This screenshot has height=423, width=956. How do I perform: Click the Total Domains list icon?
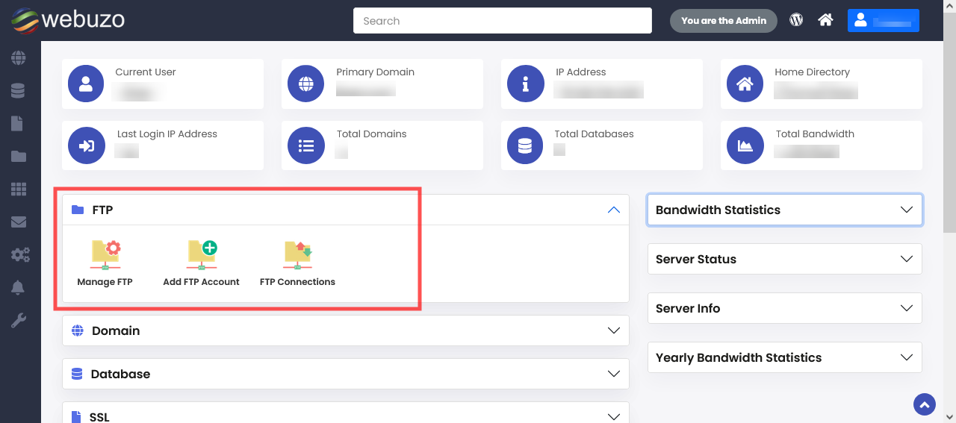305,145
